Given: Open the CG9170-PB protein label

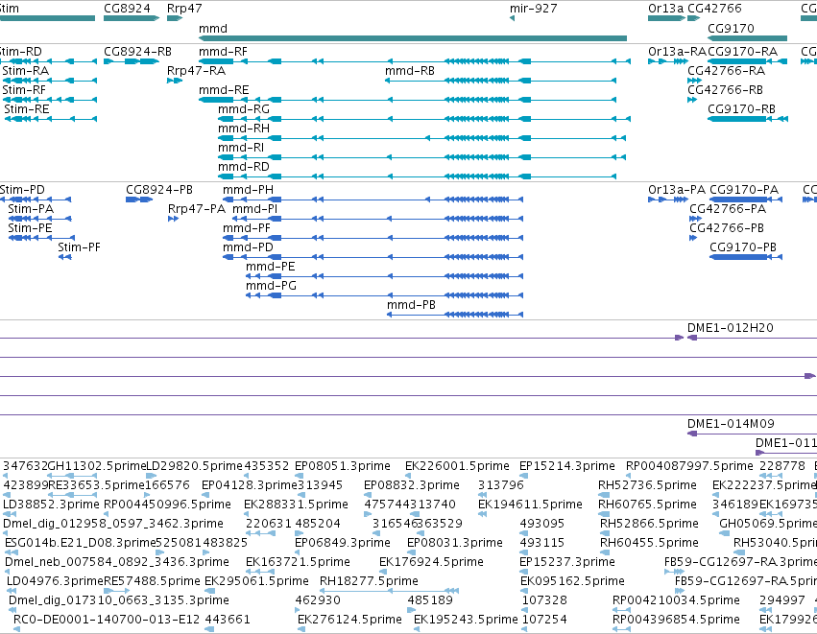Looking at the screenshot, I should 743,247.
